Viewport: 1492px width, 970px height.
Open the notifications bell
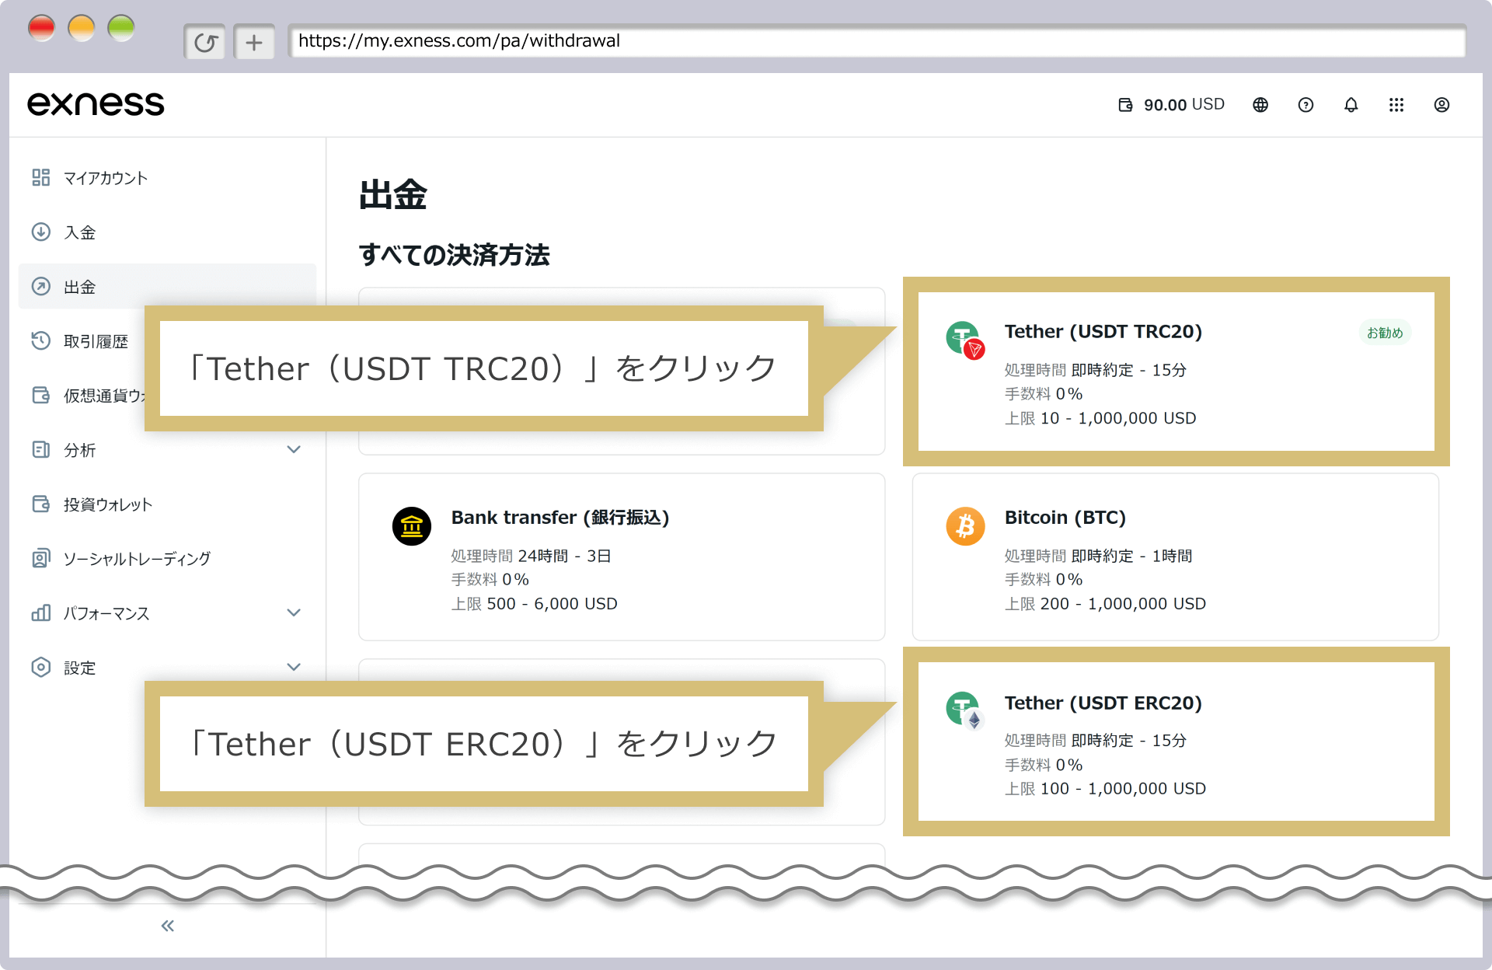(1351, 105)
